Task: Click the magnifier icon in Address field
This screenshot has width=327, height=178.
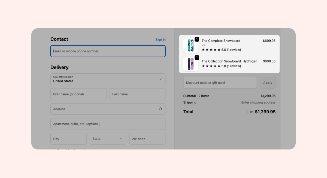Action: tap(161, 109)
